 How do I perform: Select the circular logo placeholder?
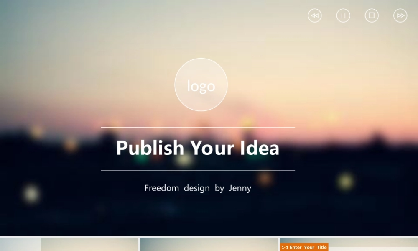(201, 85)
